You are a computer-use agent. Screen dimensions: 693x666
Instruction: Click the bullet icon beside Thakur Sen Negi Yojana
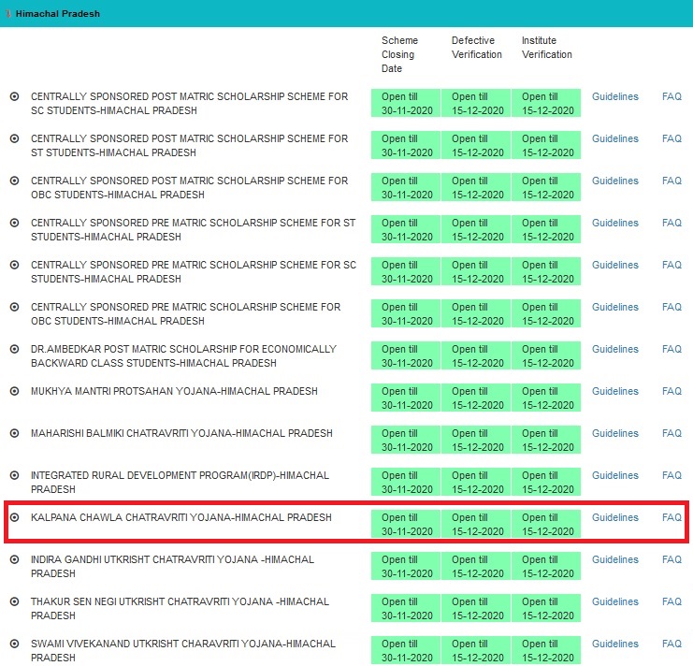click(15, 601)
